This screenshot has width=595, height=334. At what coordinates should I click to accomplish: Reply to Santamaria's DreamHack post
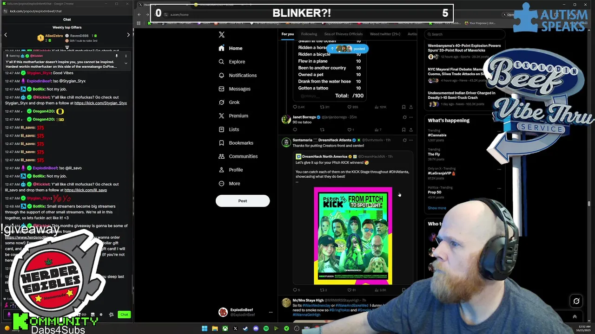tap(296, 290)
